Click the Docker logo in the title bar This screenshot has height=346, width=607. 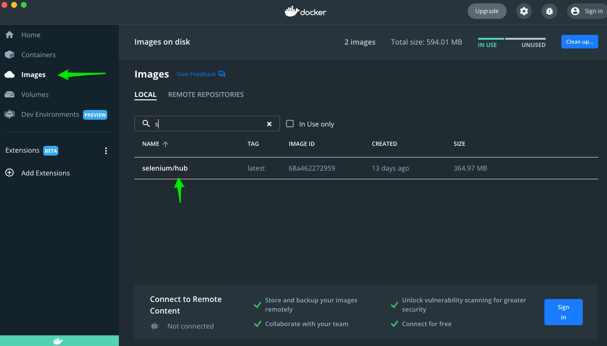(x=305, y=11)
